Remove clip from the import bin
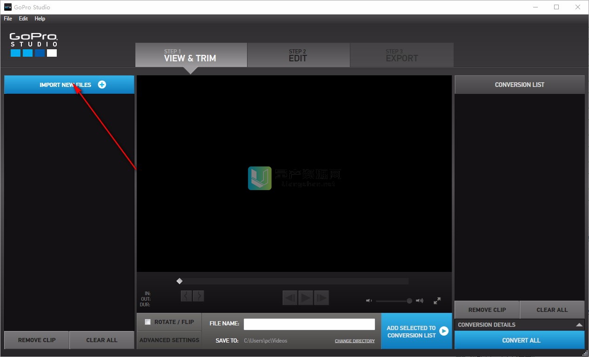The width and height of the screenshot is (589, 357). (x=37, y=340)
